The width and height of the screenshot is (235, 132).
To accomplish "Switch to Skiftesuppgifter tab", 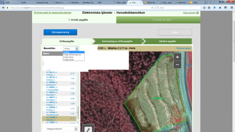I will [x=67, y=41].
